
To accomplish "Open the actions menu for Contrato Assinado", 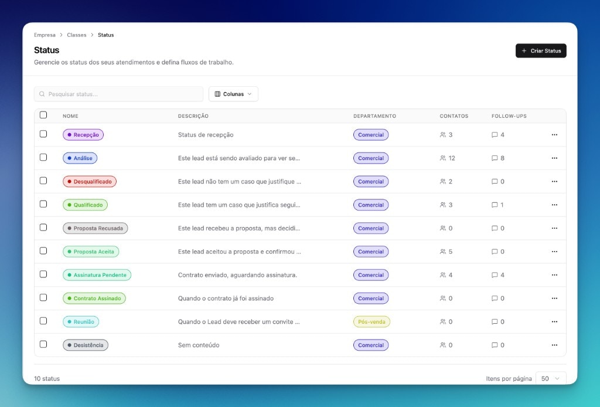I will click(x=554, y=298).
